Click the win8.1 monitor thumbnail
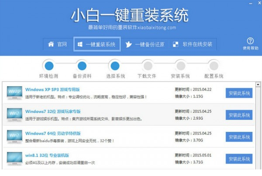 14,159
